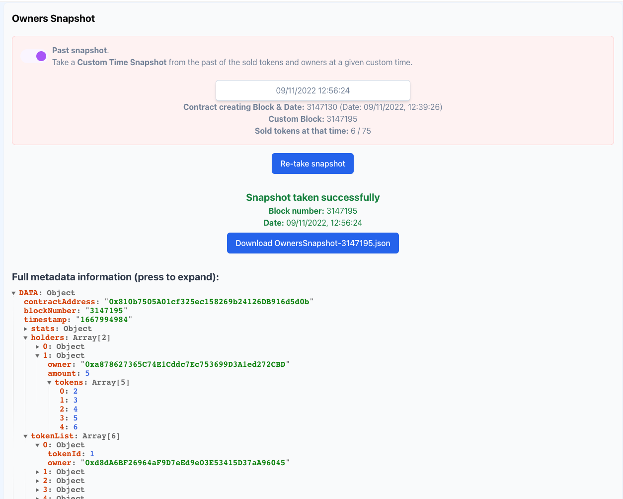623x499 pixels.
Task: Click the tokenList owner address value
Action: coord(185,463)
